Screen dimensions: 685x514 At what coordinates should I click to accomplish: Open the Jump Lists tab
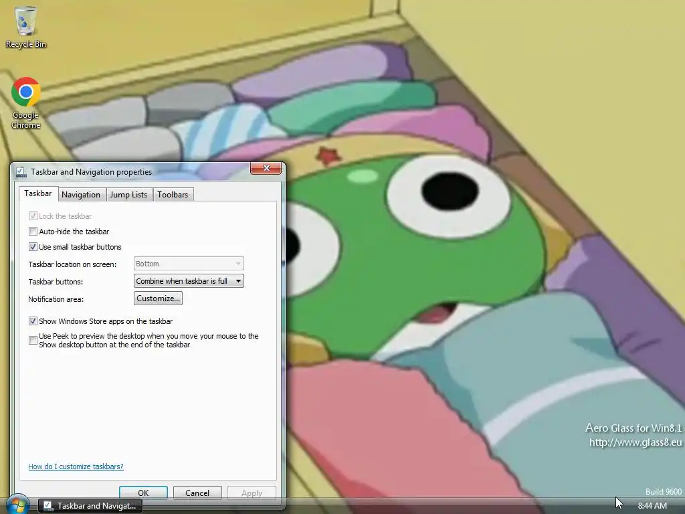(128, 195)
